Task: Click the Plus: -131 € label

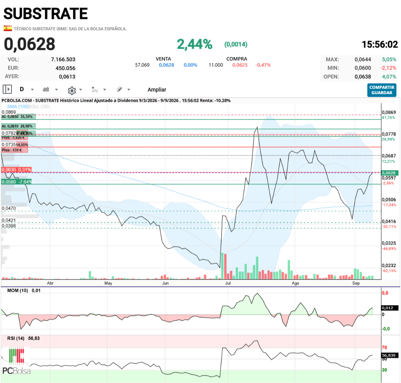Action: (14, 150)
